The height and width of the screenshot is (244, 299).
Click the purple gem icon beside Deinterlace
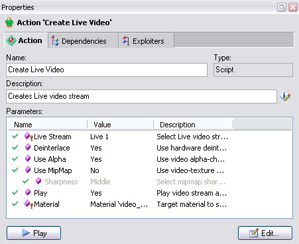(x=28, y=147)
